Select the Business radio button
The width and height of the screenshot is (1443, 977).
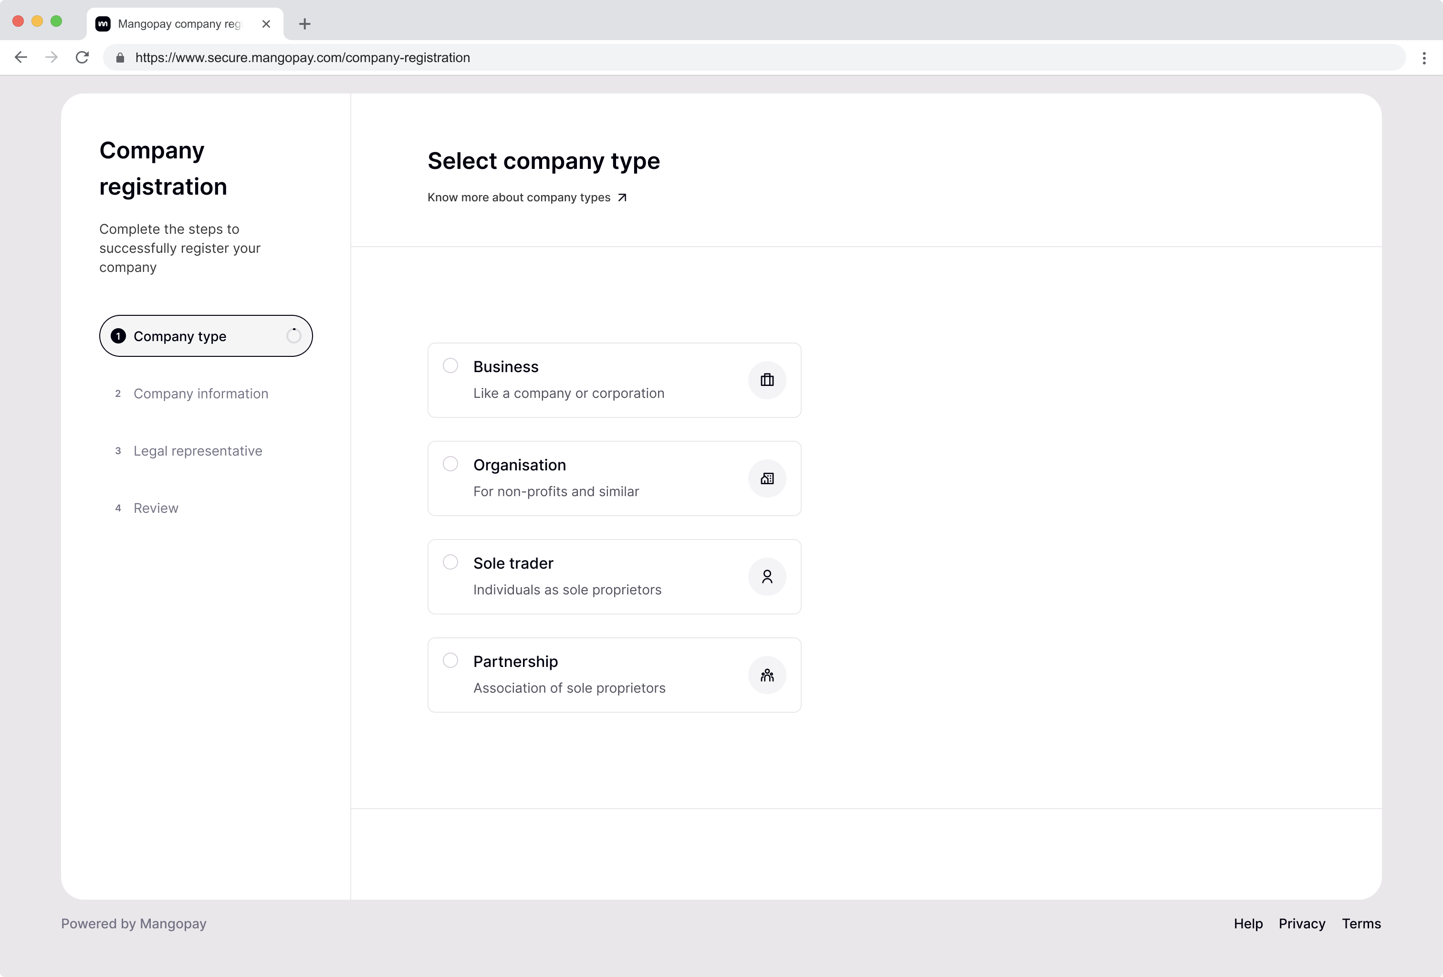(450, 365)
